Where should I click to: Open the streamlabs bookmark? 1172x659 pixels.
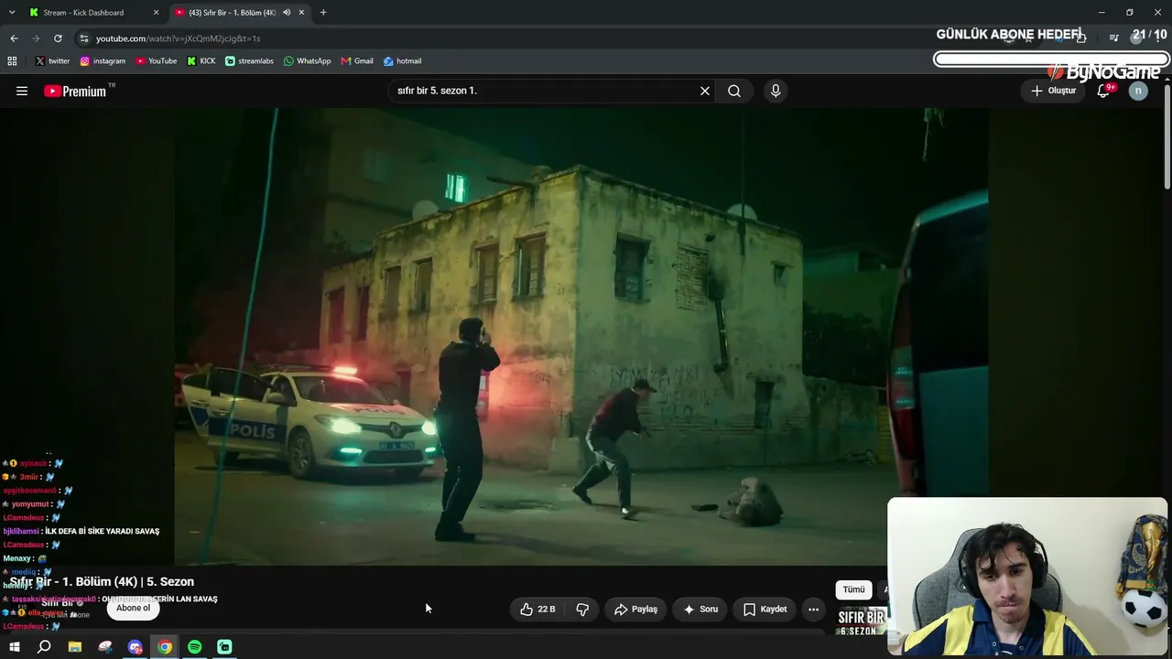tap(249, 61)
